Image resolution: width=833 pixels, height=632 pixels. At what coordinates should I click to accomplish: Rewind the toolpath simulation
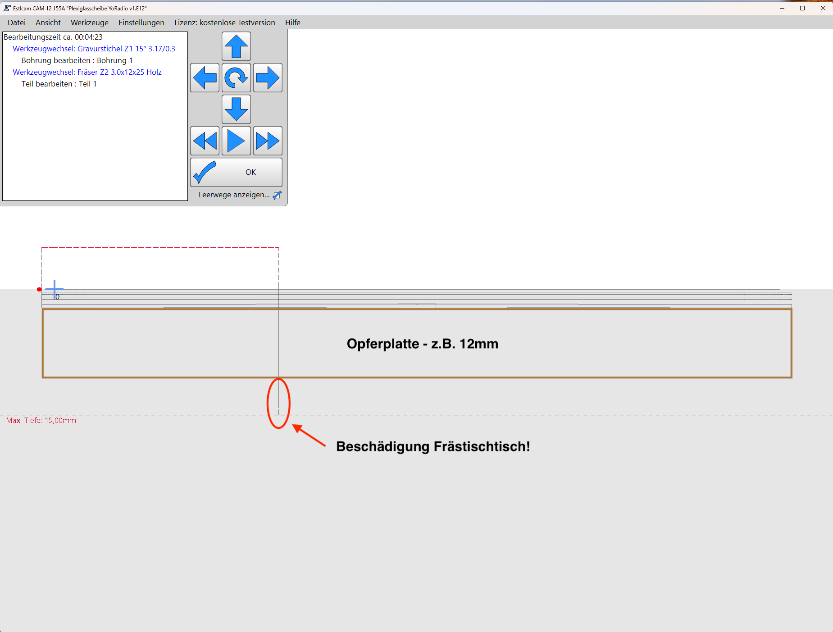click(x=205, y=141)
